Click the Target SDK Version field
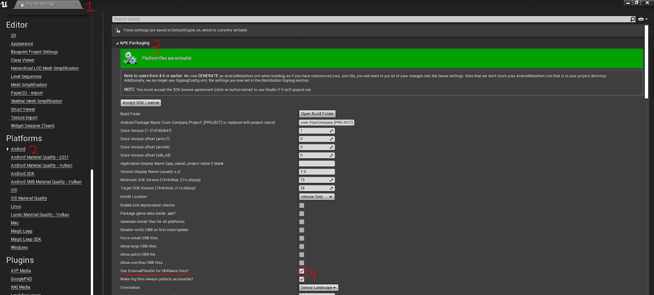This screenshot has height=295, width=654. pyautogui.click(x=317, y=188)
